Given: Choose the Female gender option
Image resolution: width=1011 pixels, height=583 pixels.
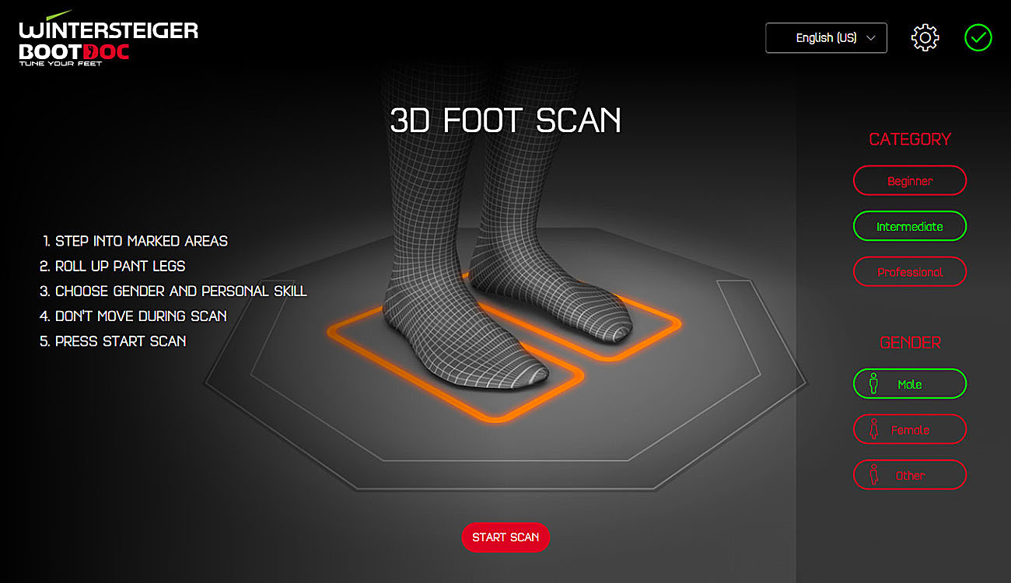Looking at the screenshot, I should pos(910,429).
